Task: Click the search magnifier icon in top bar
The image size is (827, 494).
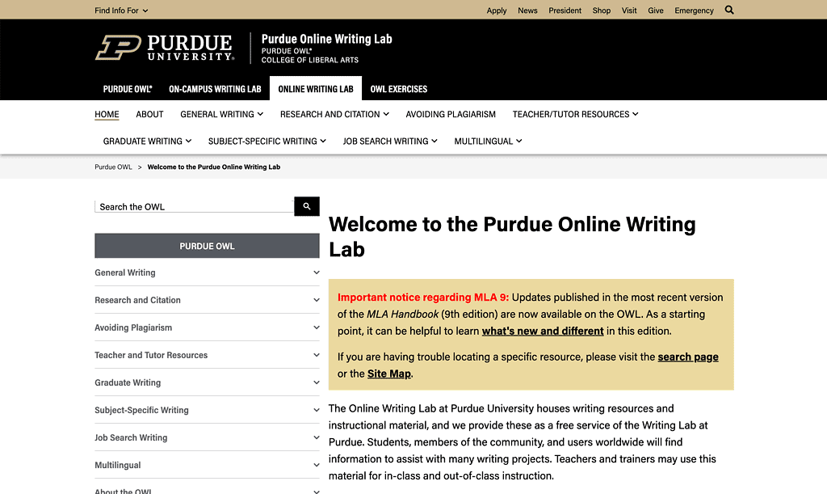Action: coord(729,10)
